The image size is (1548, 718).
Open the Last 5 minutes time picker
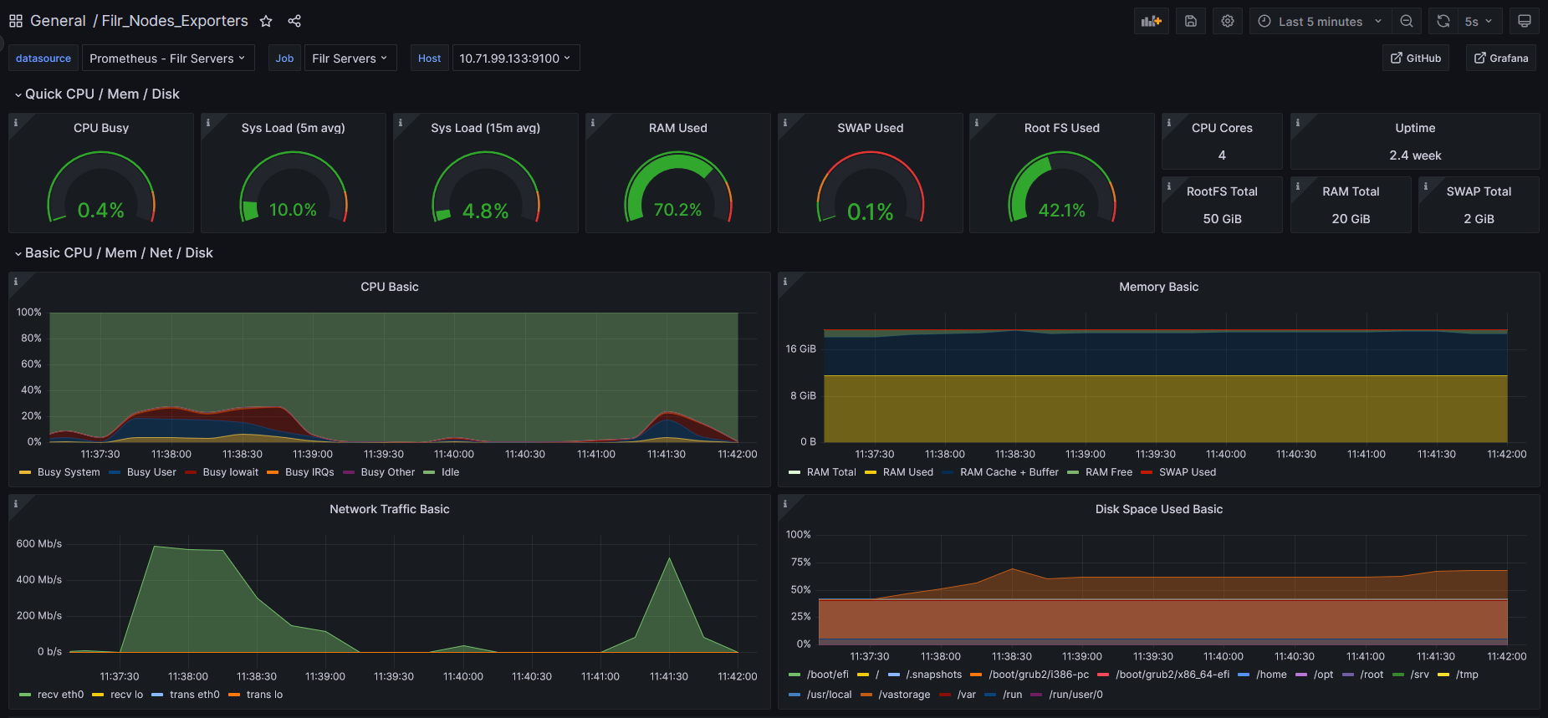(x=1320, y=22)
